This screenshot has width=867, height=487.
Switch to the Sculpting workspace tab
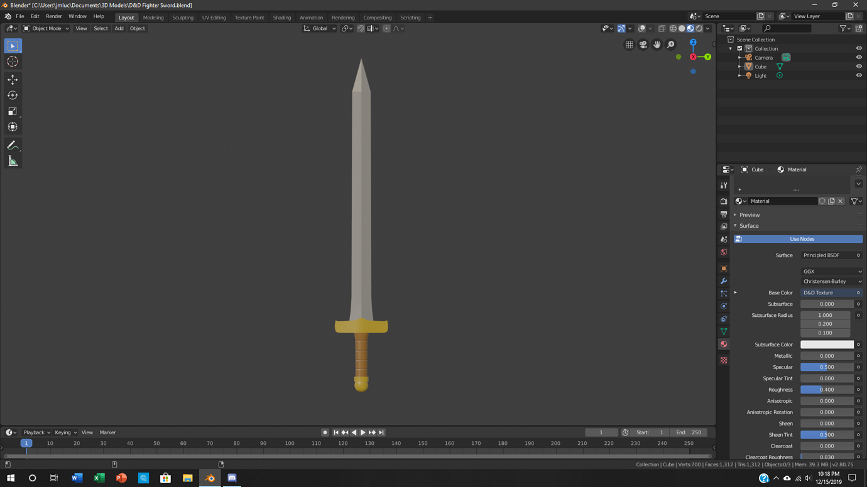(183, 17)
